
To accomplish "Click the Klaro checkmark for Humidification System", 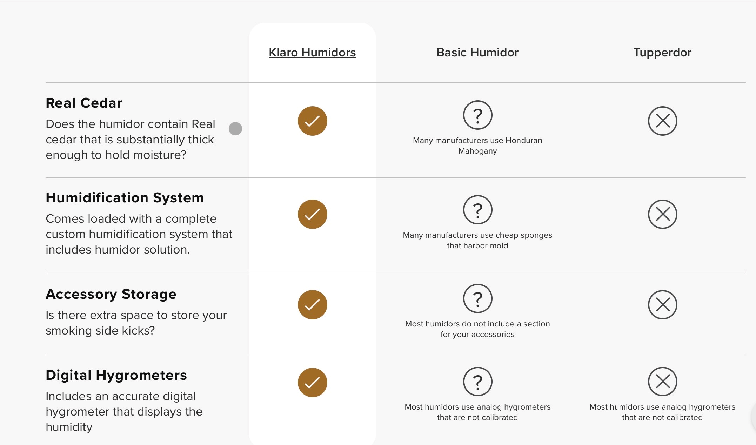I will pos(312,214).
